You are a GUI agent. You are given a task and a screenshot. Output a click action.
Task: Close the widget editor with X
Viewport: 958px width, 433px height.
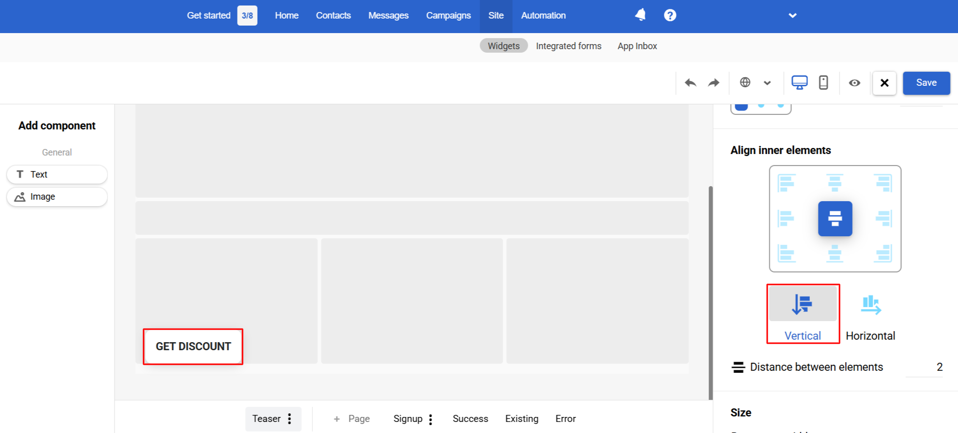884,83
